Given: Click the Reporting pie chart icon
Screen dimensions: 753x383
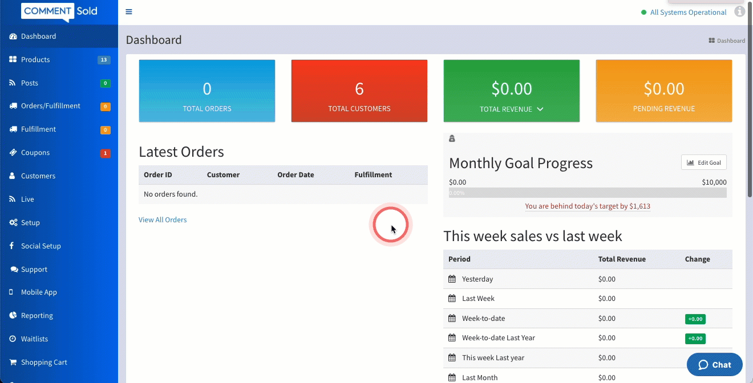Looking at the screenshot, I should coord(13,316).
